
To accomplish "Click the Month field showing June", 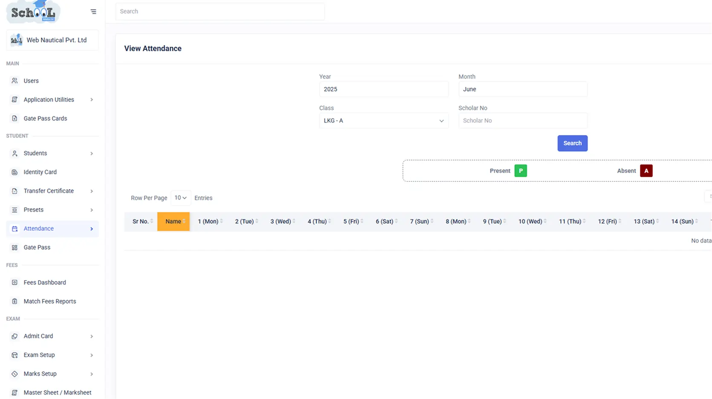I will pos(523,89).
